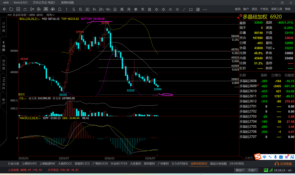Click the right hollow arrow icon
This screenshot has height=175, width=295.
[x=163, y=9]
